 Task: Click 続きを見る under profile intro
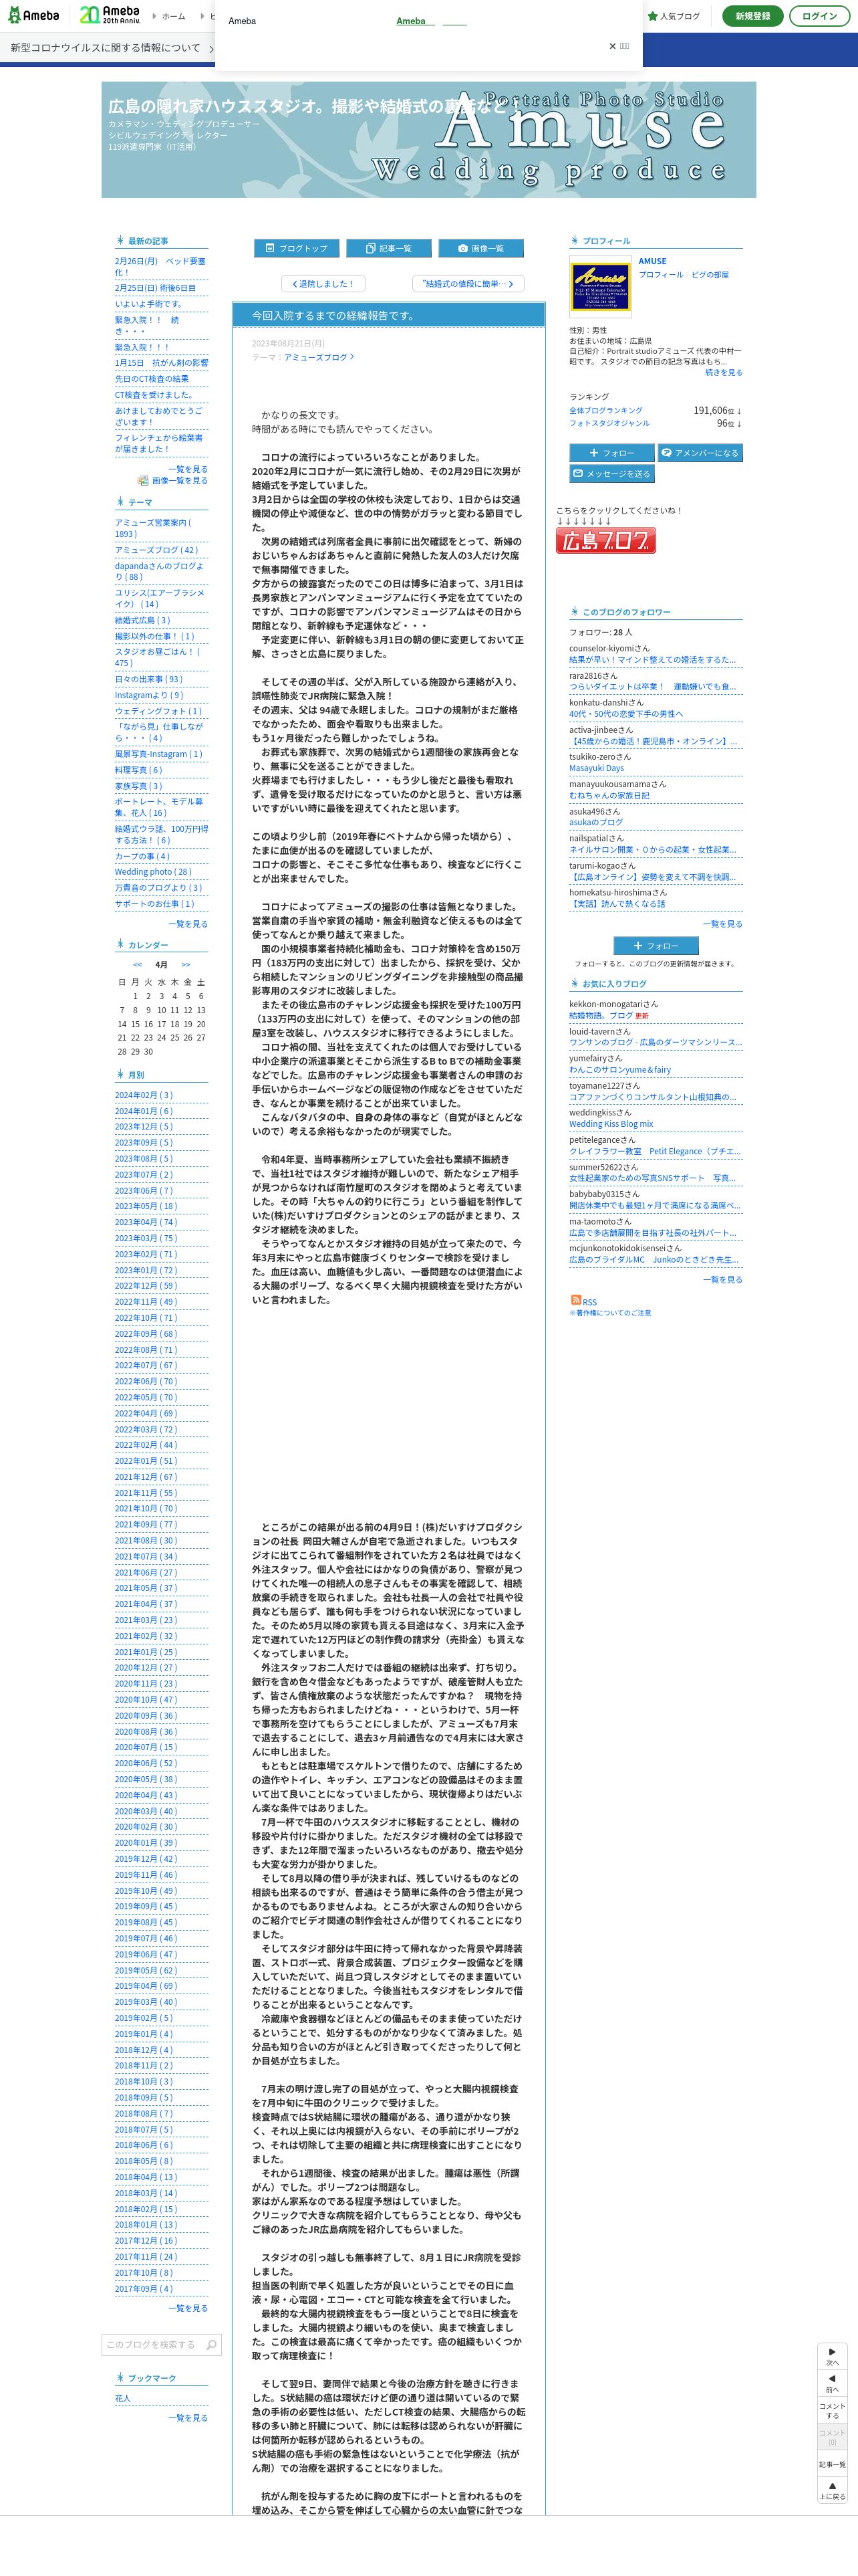[723, 372]
